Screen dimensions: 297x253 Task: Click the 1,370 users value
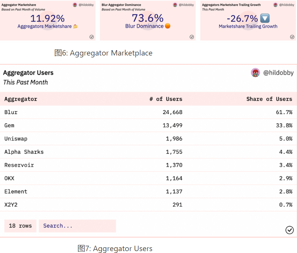pyautogui.click(x=174, y=165)
